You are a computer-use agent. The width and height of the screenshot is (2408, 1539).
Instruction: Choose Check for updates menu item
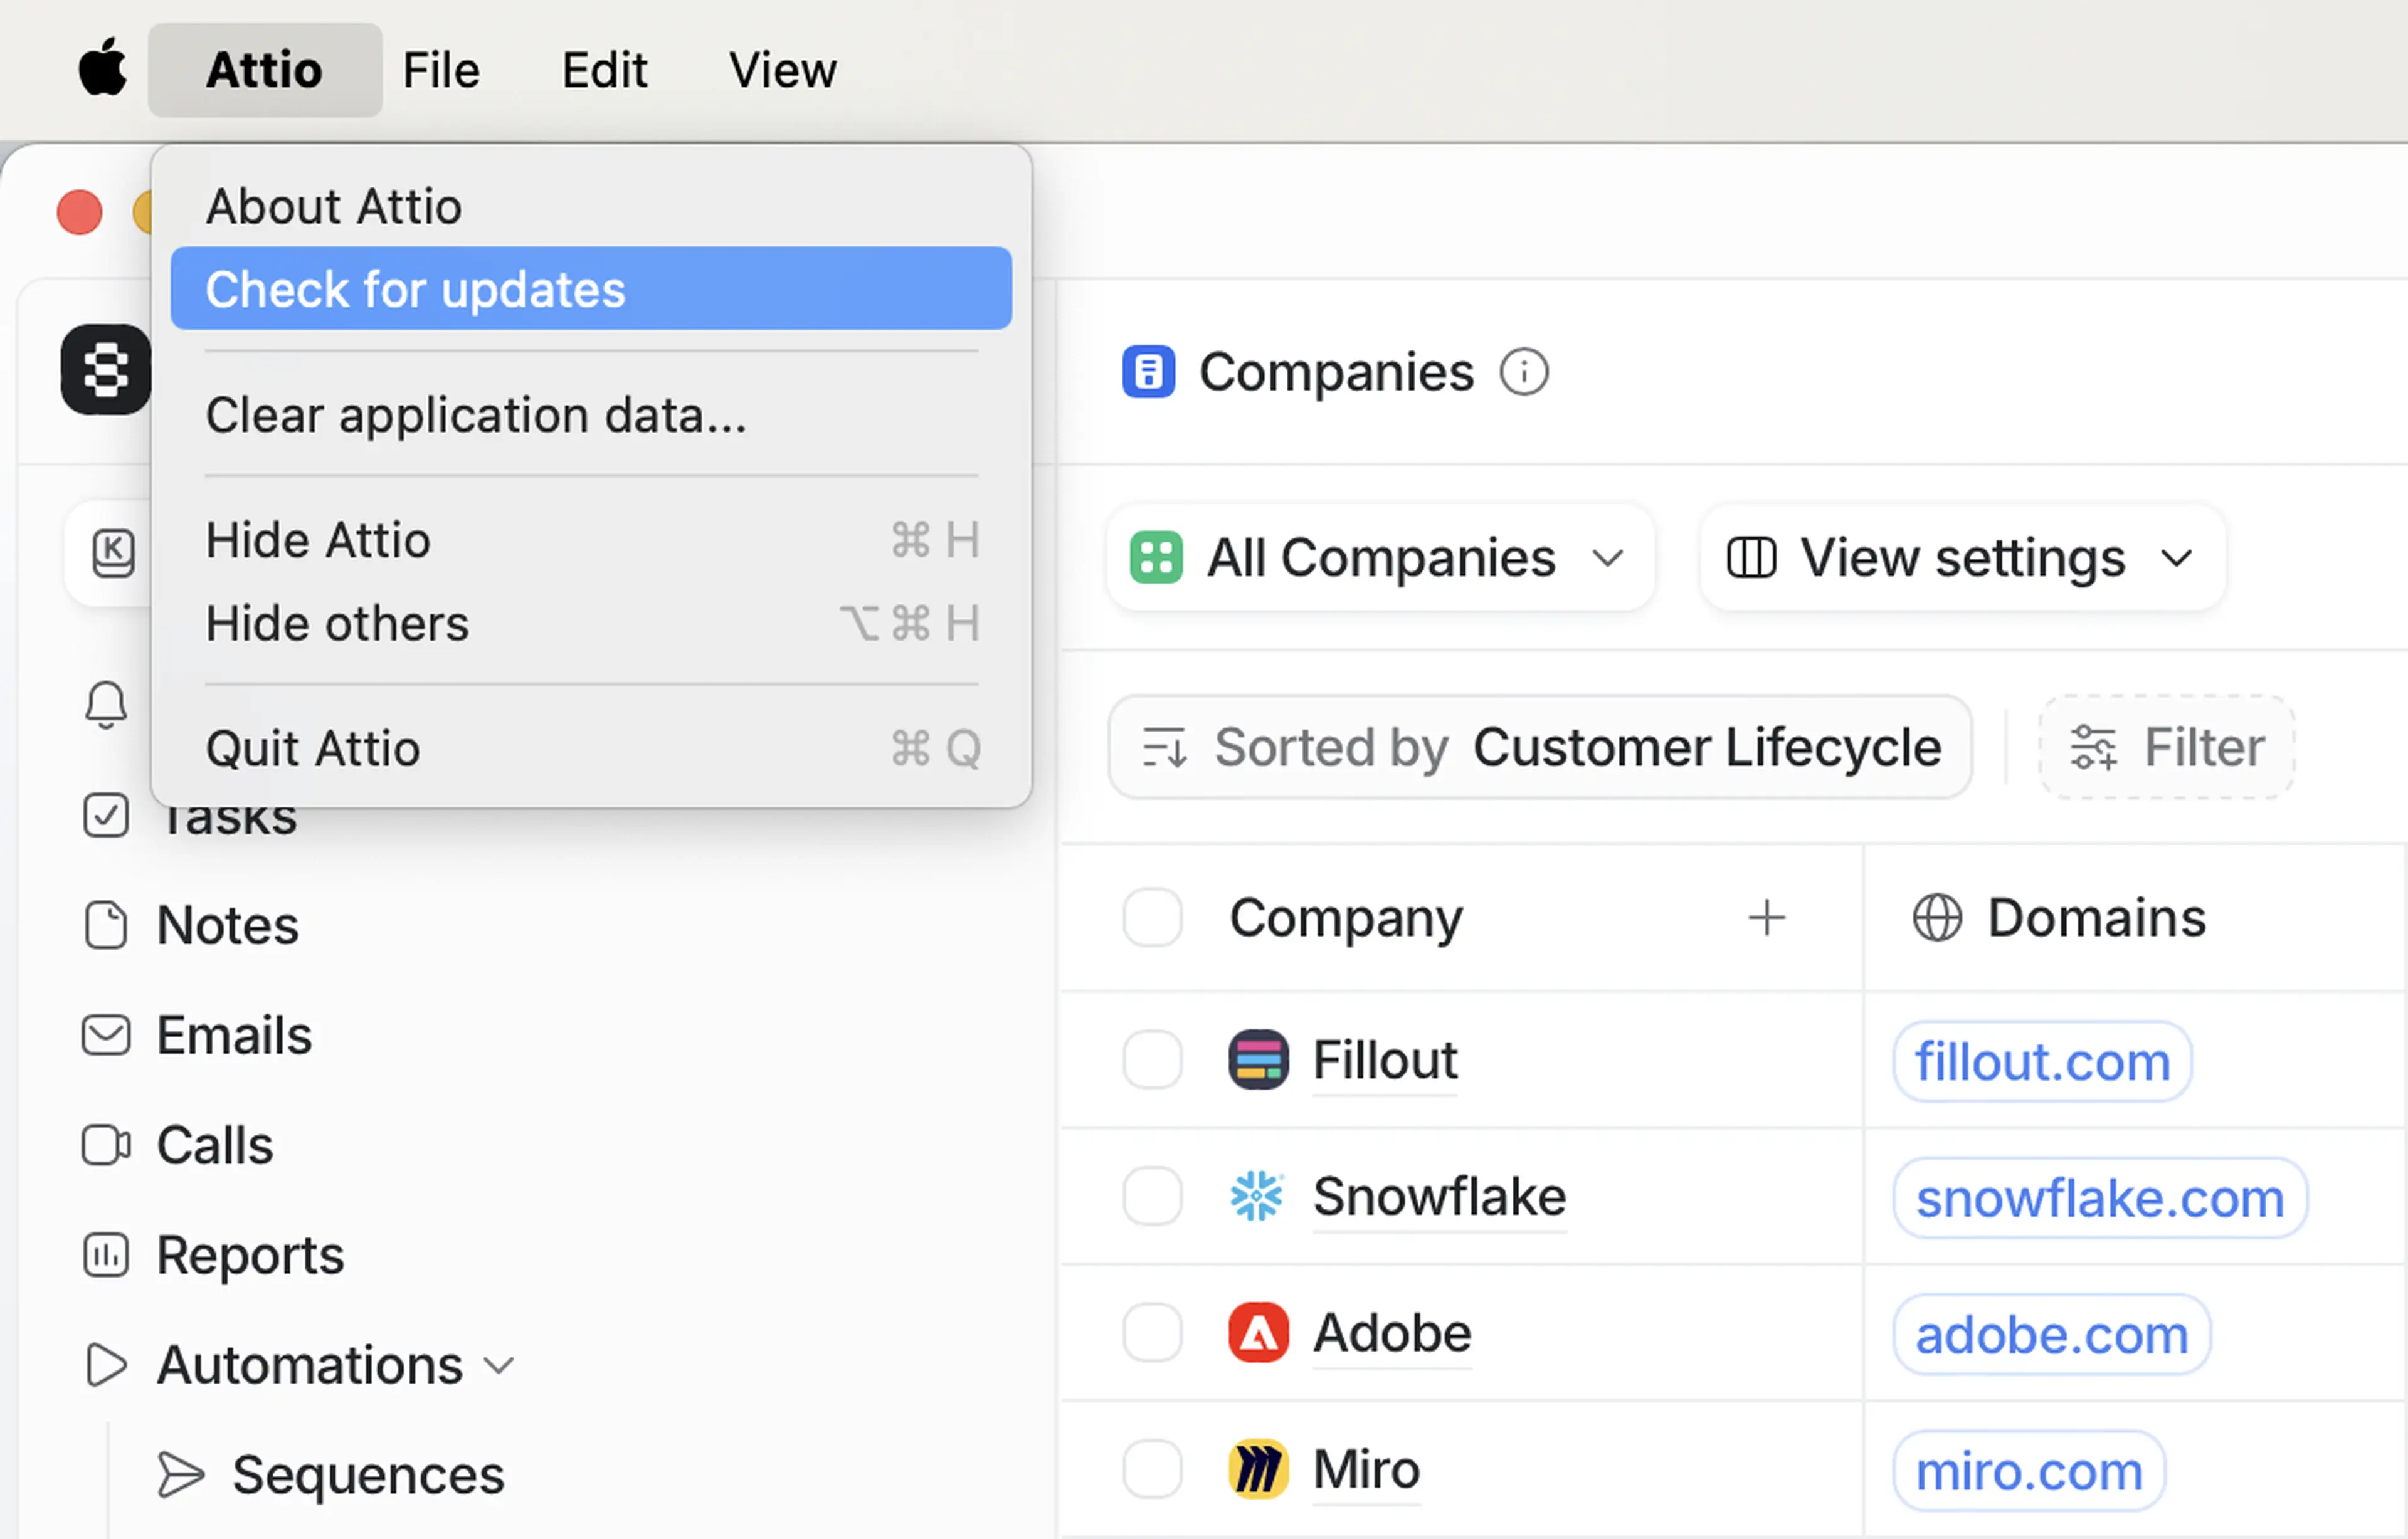pyautogui.click(x=590, y=289)
